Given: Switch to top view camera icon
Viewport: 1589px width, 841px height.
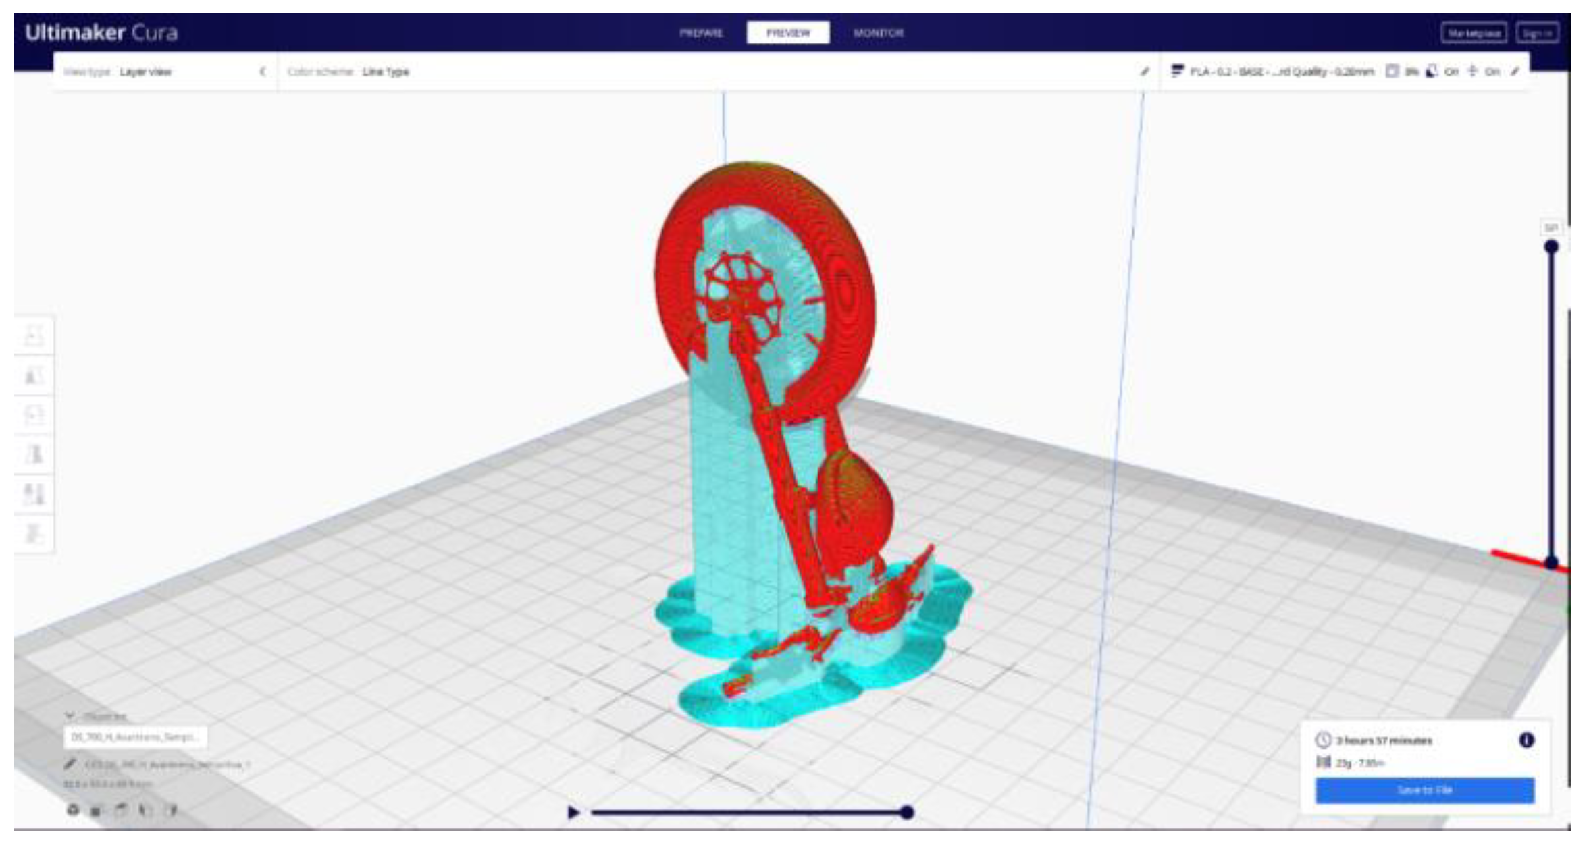Looking at the screenshot, I should coord(122,809).
